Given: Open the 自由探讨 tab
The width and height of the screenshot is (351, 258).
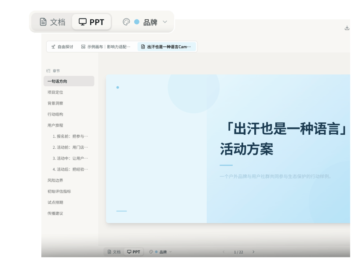Looking at the screenshot, I should click(x=62, y=47).
